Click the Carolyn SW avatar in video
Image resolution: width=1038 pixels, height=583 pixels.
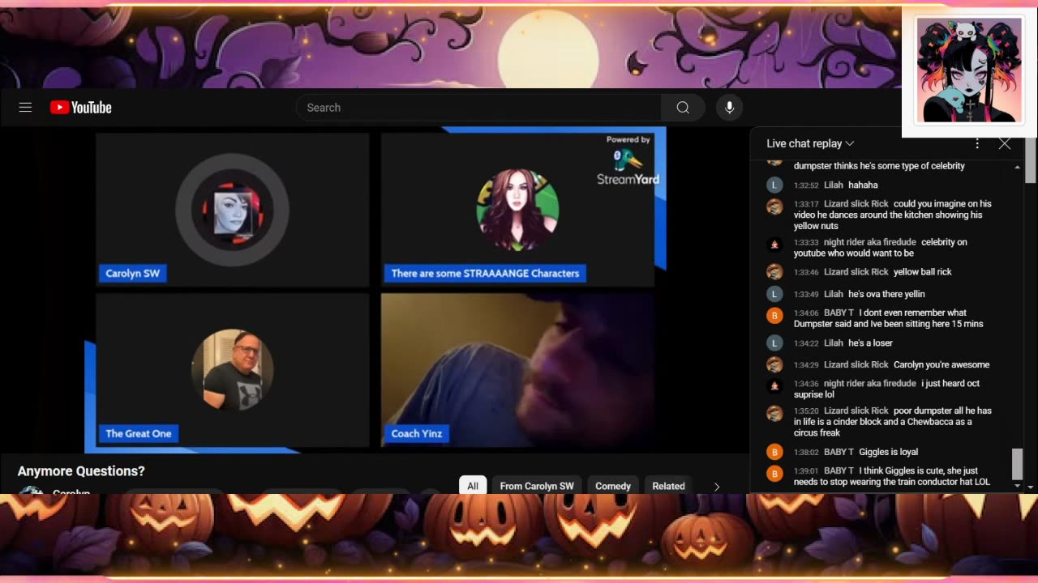click(232, 210)
